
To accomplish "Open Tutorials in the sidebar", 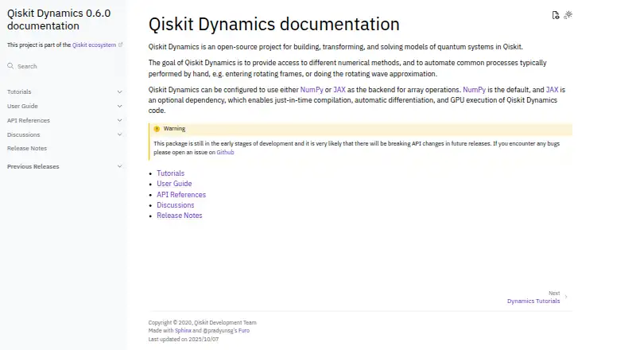I will coord(19,91).
